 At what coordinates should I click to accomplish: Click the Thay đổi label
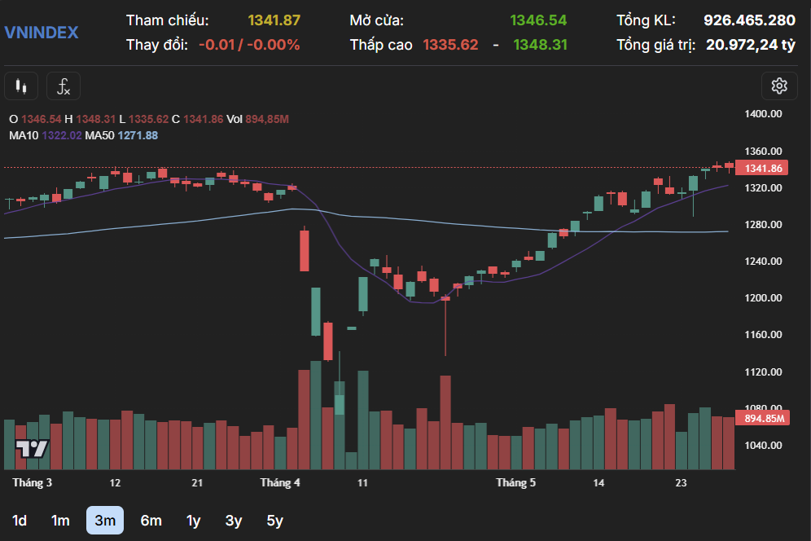[157, 45]
